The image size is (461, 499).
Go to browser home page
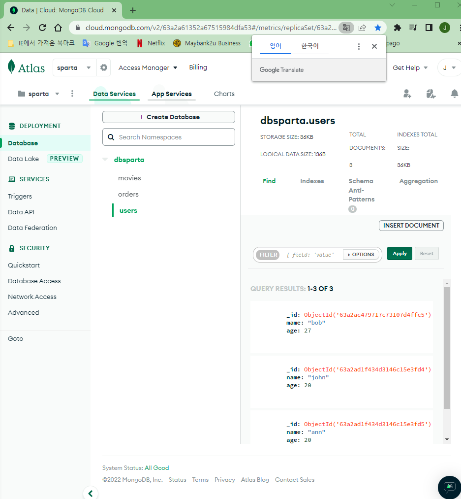(58, 28)
